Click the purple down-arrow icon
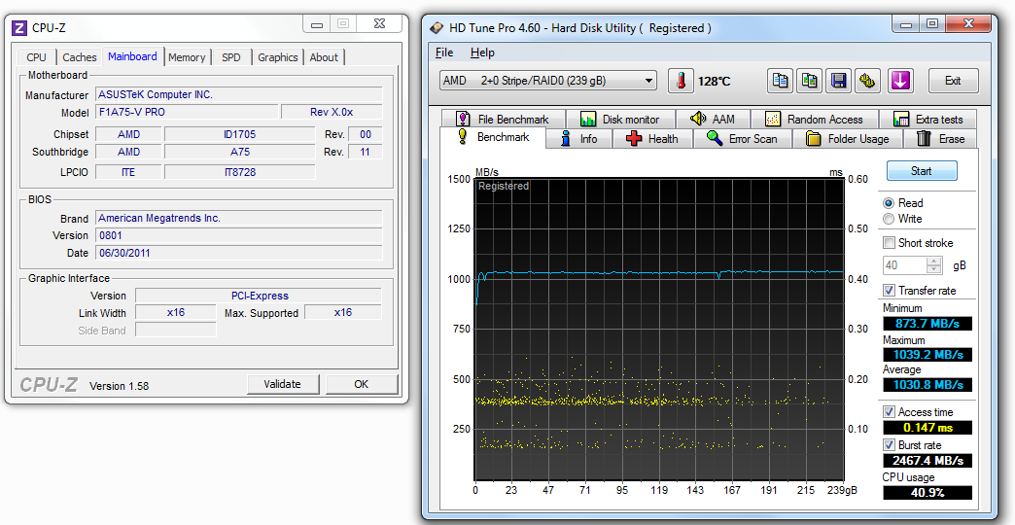This screenshot has width=1015, height=525. (900, 81)
